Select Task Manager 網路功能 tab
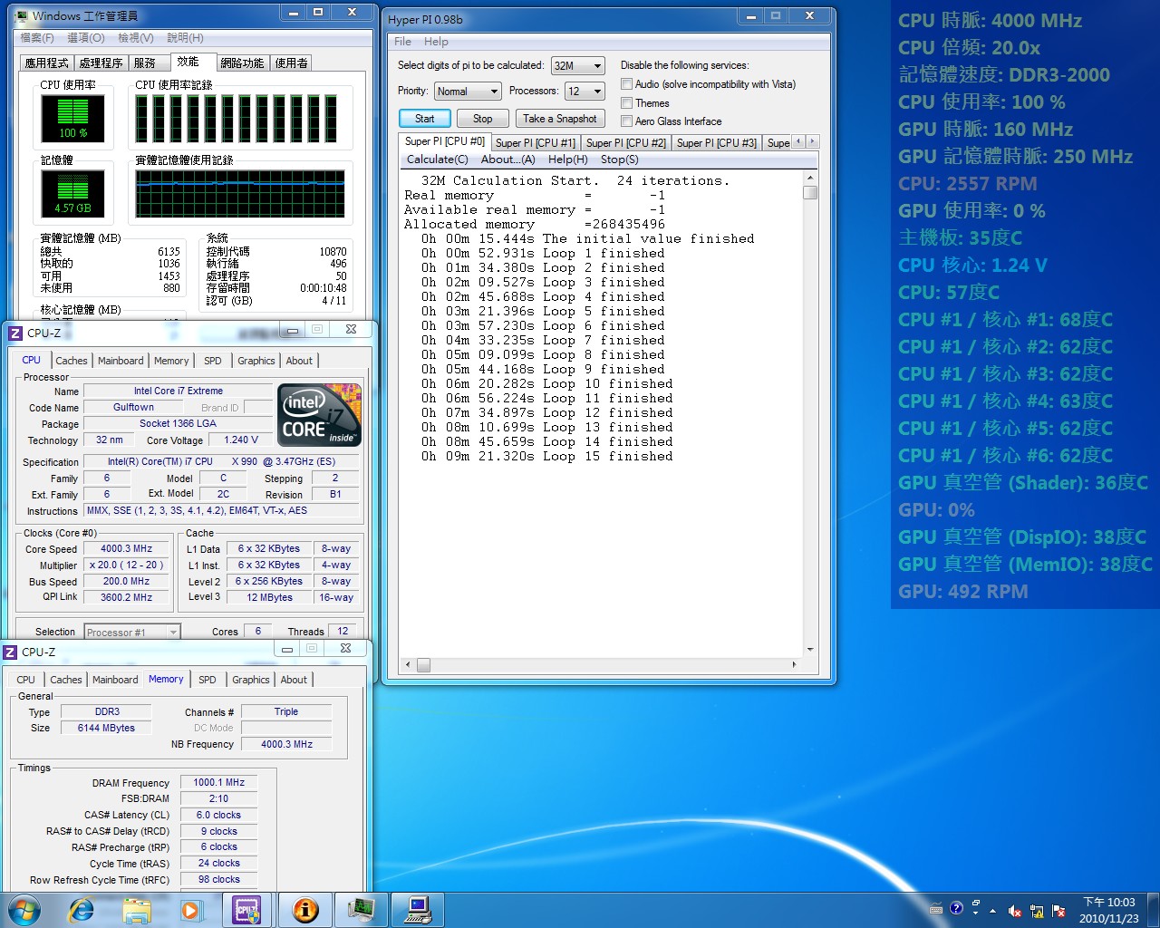 click(242, 63)
